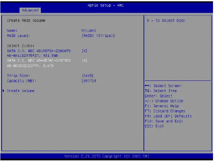Click the Aptio Setup - AMI title

[106, 5]
